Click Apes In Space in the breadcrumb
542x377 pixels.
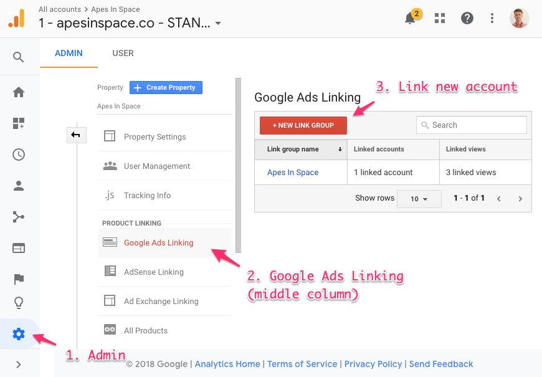(x=115, y=9)
